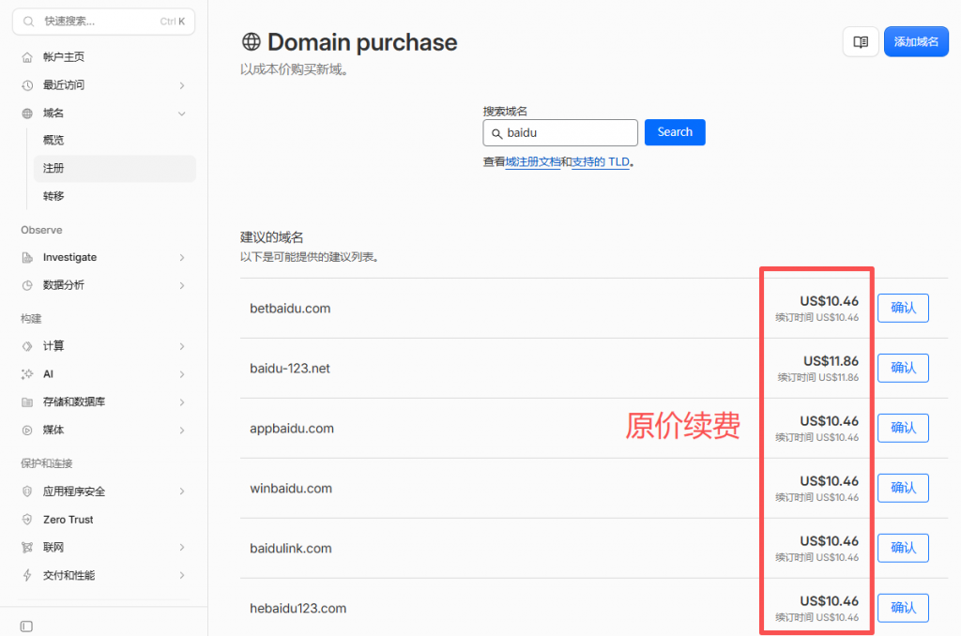Expand the 应用程序安全 chevron
Image resolution: width=961 pixels, height=636 pixels.
(182, 492)
